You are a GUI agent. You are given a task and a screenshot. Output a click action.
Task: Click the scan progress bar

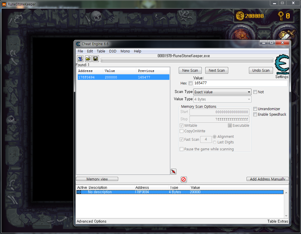[187, 60]
